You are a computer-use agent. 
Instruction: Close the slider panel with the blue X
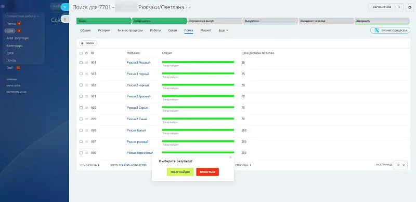[64, 7]
